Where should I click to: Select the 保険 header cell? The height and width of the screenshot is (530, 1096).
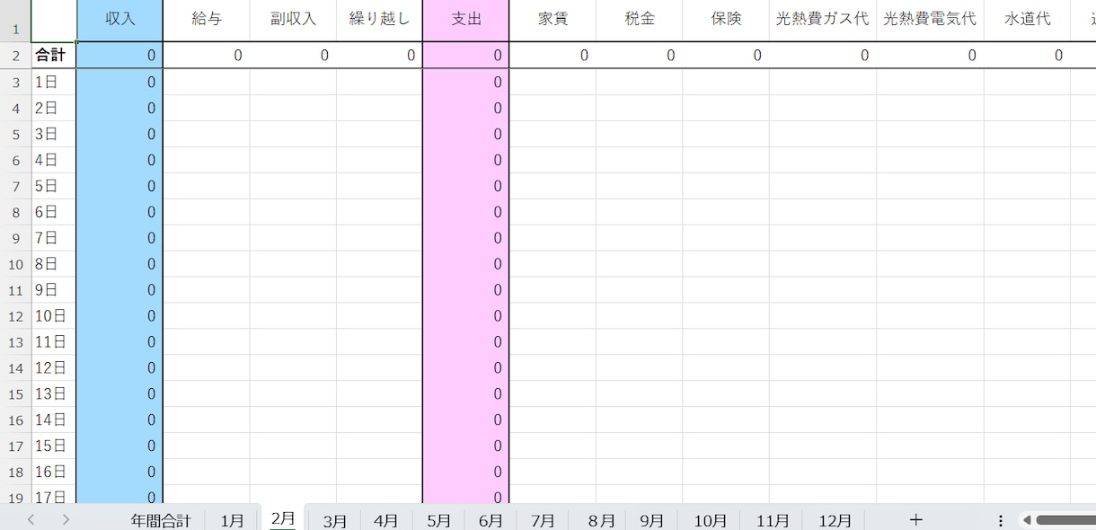point(726,21)
